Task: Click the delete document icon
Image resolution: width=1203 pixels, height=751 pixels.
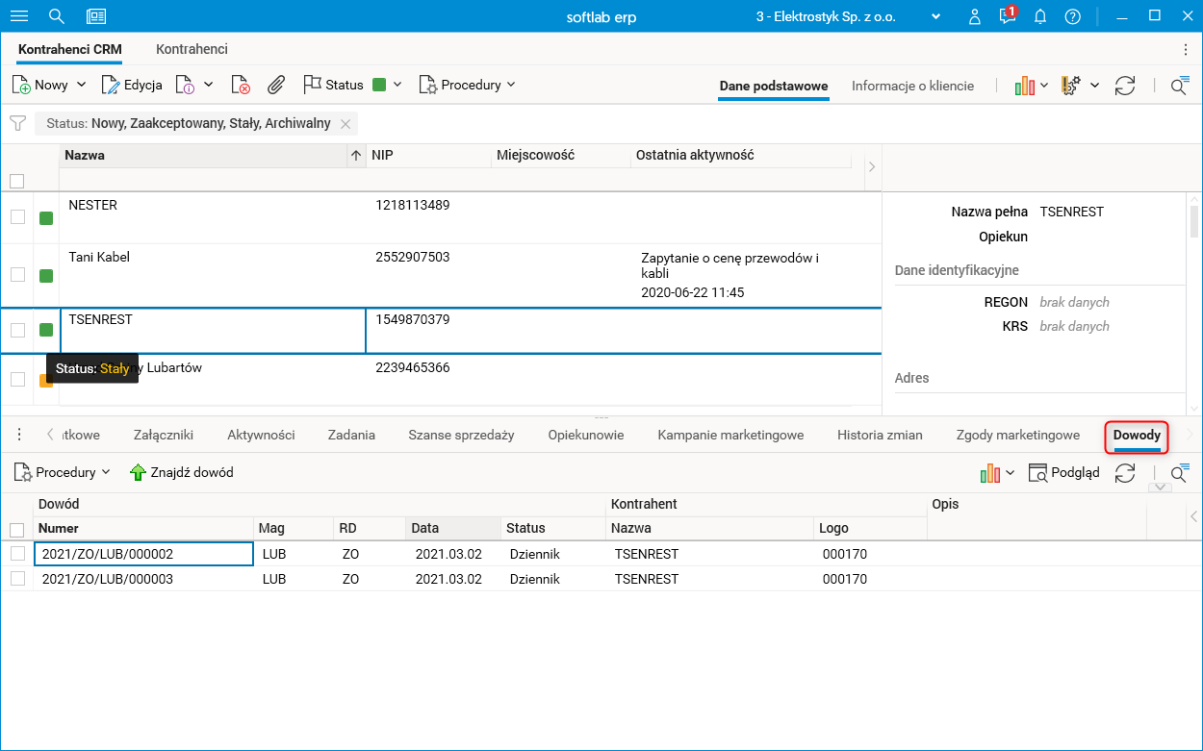Action: (x=241, y=85)
